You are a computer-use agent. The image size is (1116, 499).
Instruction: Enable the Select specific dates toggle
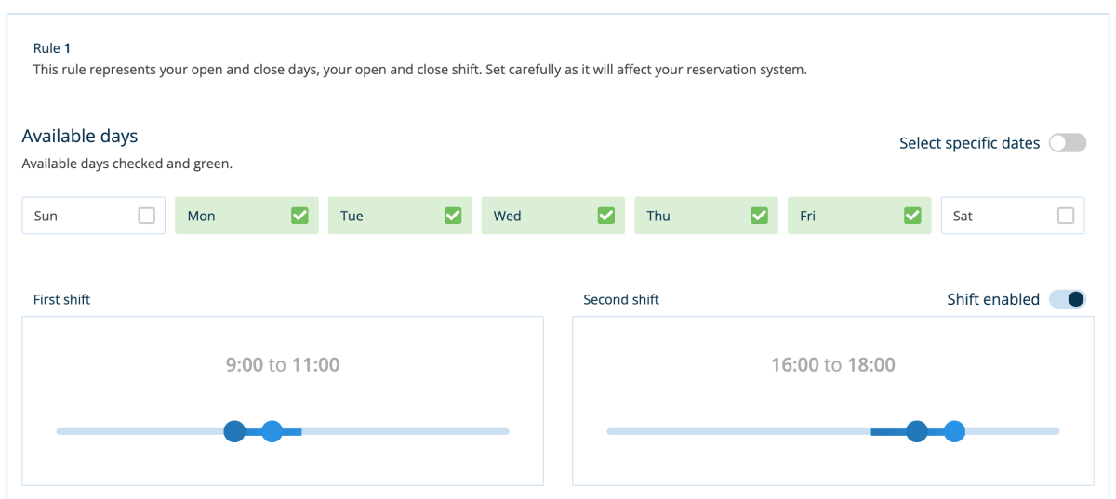(1067, 143)
